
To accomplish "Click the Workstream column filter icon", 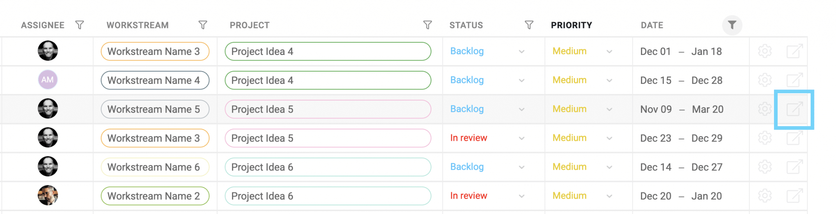I will coord(202,25).
